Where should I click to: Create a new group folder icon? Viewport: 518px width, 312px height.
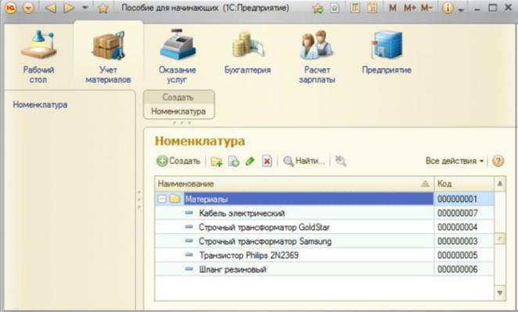point(217,161)
